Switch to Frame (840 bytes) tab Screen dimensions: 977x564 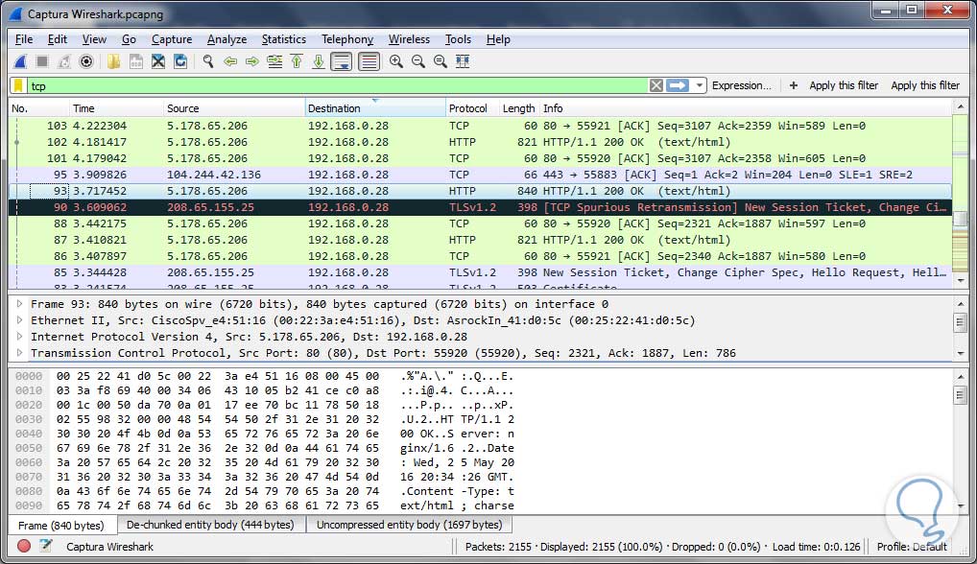(x=61, y=526)
